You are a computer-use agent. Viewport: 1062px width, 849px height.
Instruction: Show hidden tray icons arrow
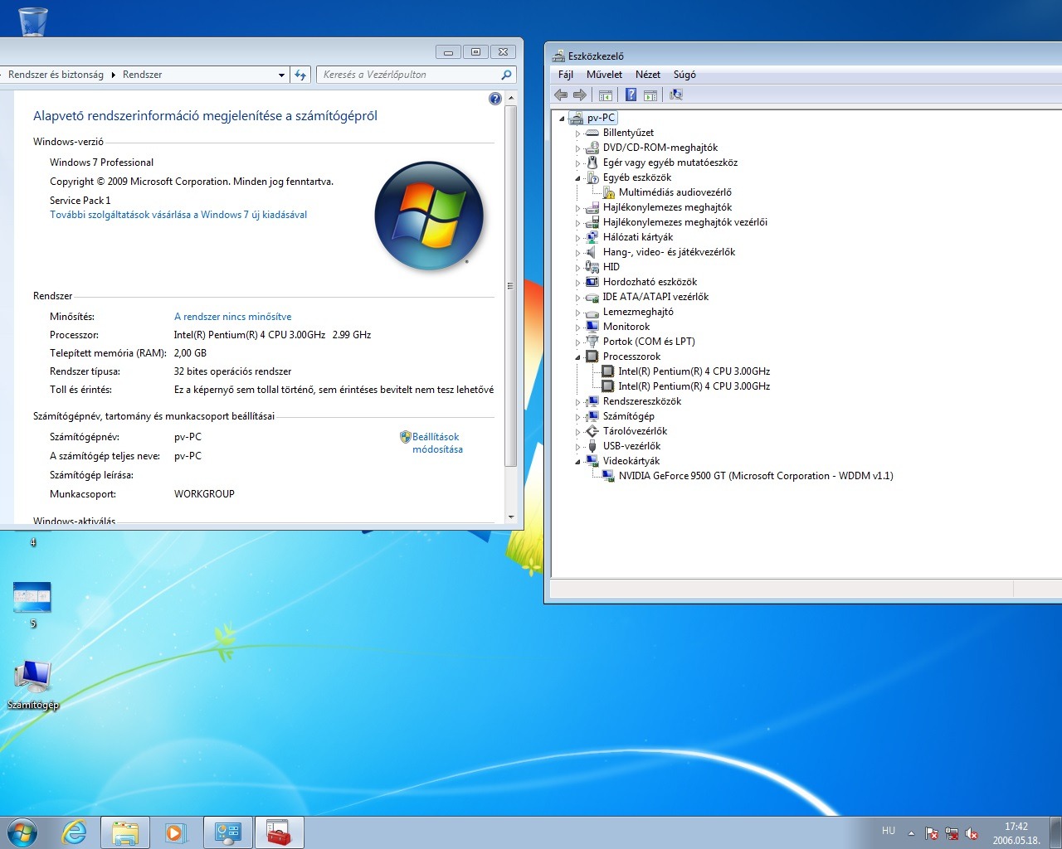911,832
